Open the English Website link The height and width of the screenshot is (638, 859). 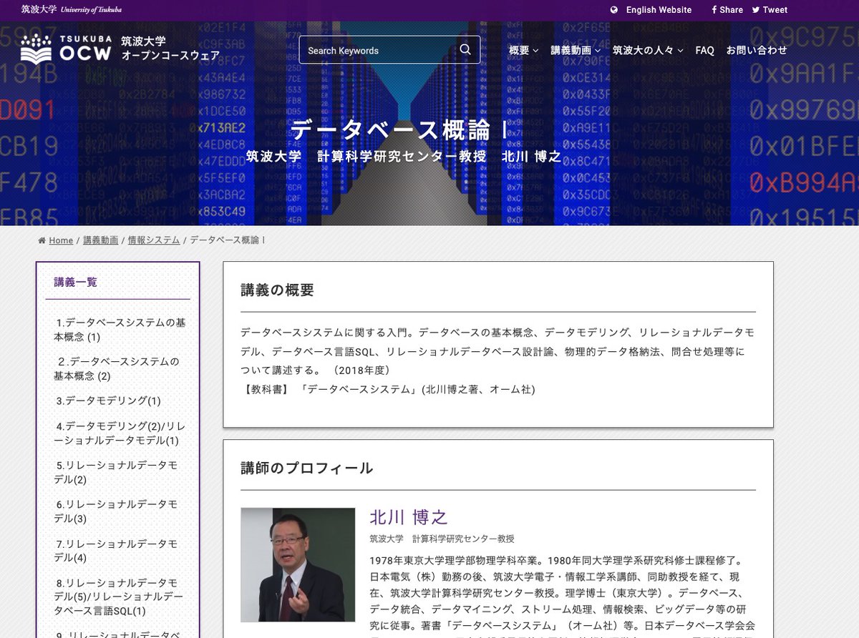click(659, 10)
